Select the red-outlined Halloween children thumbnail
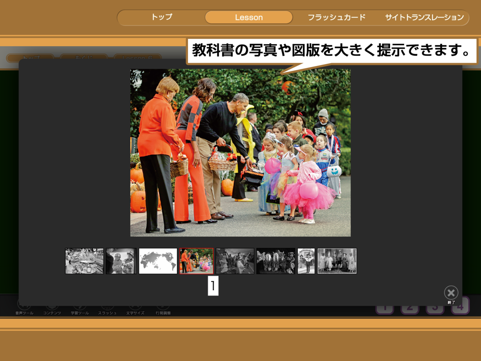The height and width of the screenshot is (361, 481). [x=196, y=261]
